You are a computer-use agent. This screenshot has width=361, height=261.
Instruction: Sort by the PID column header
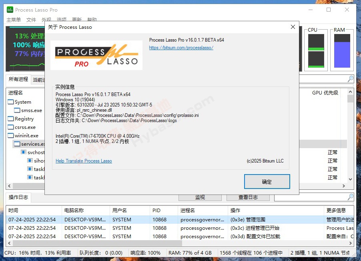(x=164, y=210)
